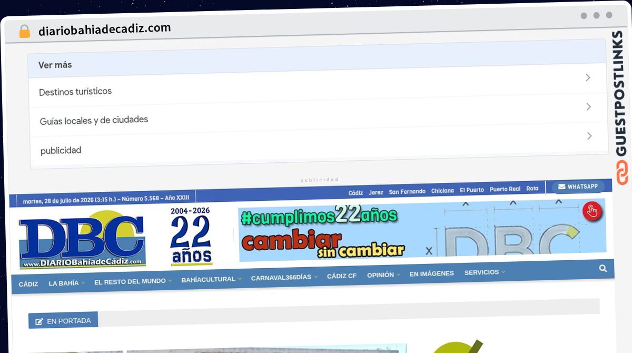
Task: Click the Guías locales y de ciudades text
Action: coord(94,121)
